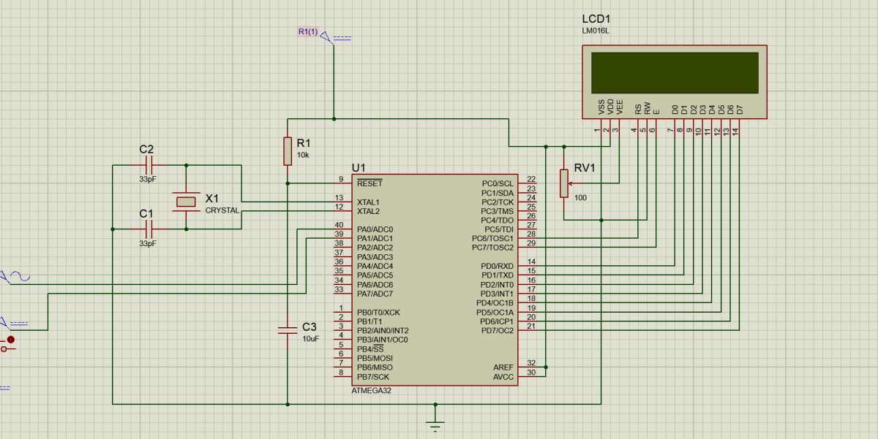Click the 33pF value under C2
This screenshot has width=878, height=439.
coord(147,179)
